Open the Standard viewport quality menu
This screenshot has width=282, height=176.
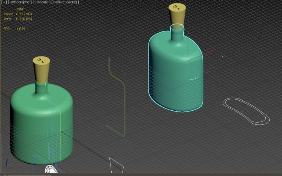(42, 2)
